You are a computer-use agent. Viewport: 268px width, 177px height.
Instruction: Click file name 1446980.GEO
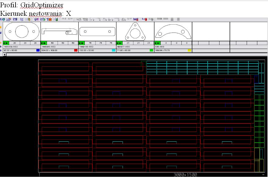[48, 47]
